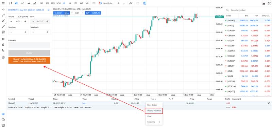272x128 pixels.
Task: Switch to line chart style
Action: (x=22, y=3)
